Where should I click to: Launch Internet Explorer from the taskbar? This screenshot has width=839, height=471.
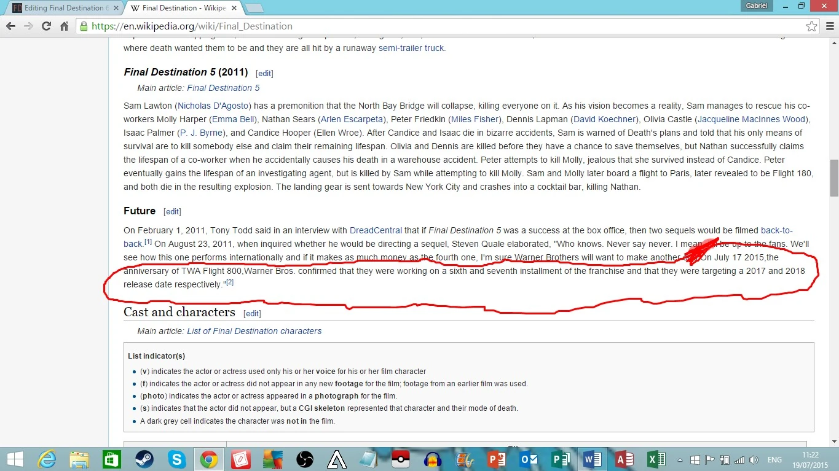pos(47,459)
